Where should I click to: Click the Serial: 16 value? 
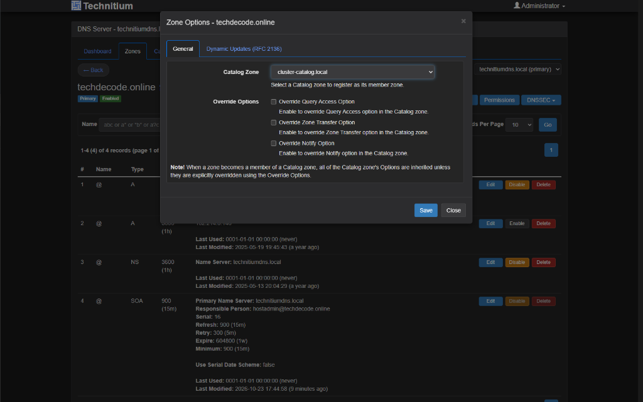coord(208,317)
